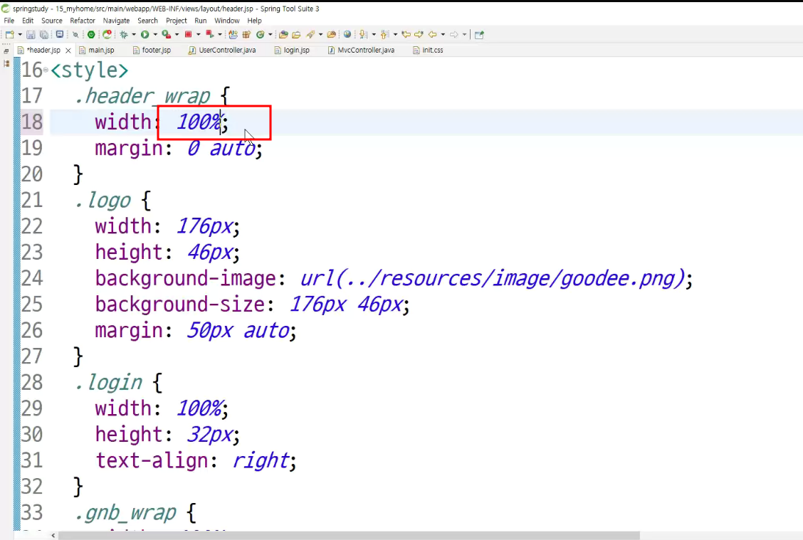This screenshot has height=540, width=803.
Task: Click the Back navigation arrow
Action: click(x=432, y=34)
